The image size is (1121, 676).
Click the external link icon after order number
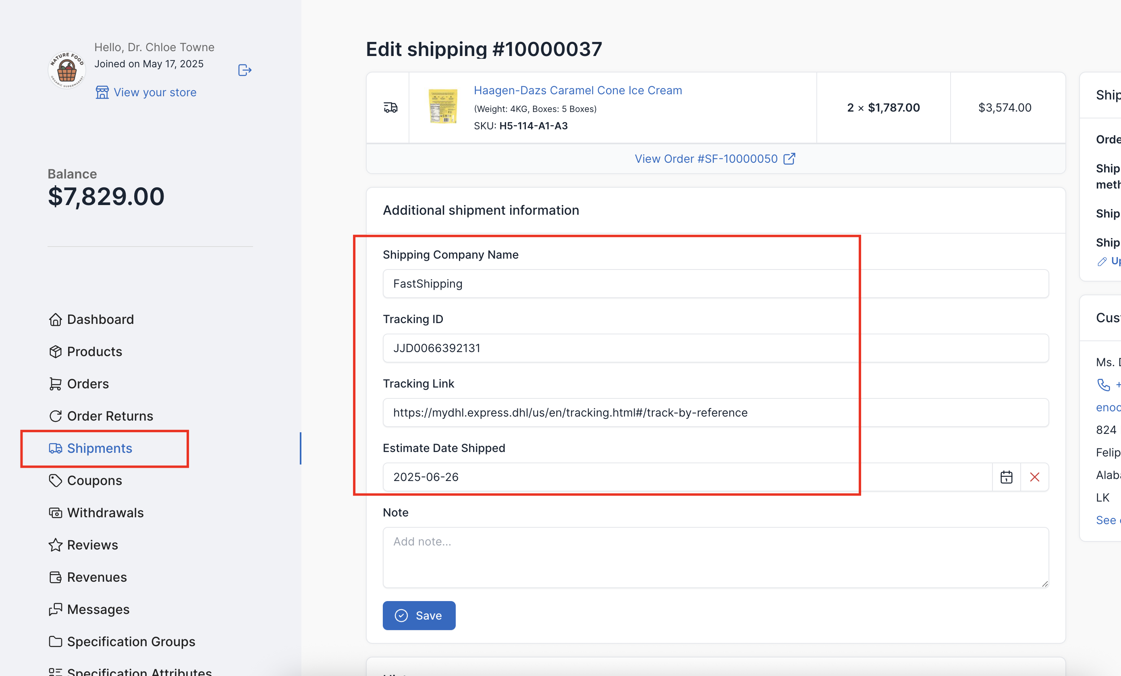[789, 159]
